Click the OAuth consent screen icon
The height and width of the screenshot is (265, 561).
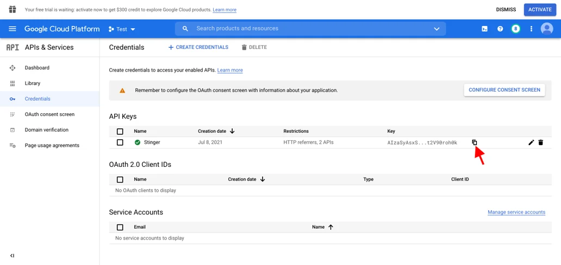(13, 114)
